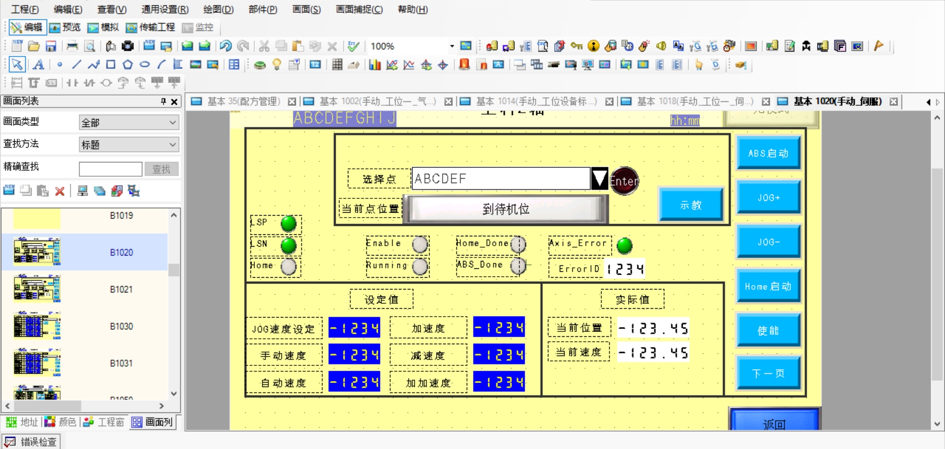Select the Ellipse drawing tool
Viewport: 945px width, 449px height.
(145, 64)
